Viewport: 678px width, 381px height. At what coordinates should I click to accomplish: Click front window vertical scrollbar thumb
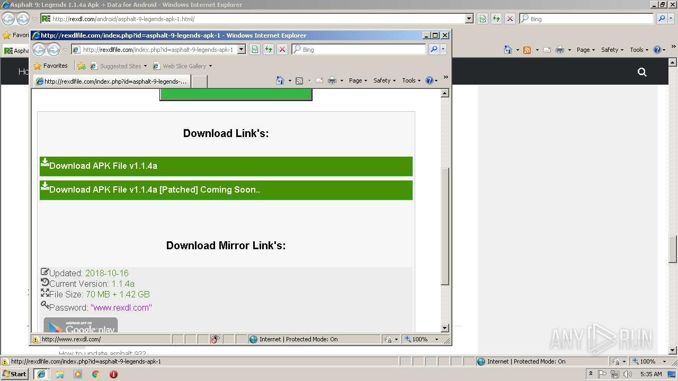click(445, 226)
